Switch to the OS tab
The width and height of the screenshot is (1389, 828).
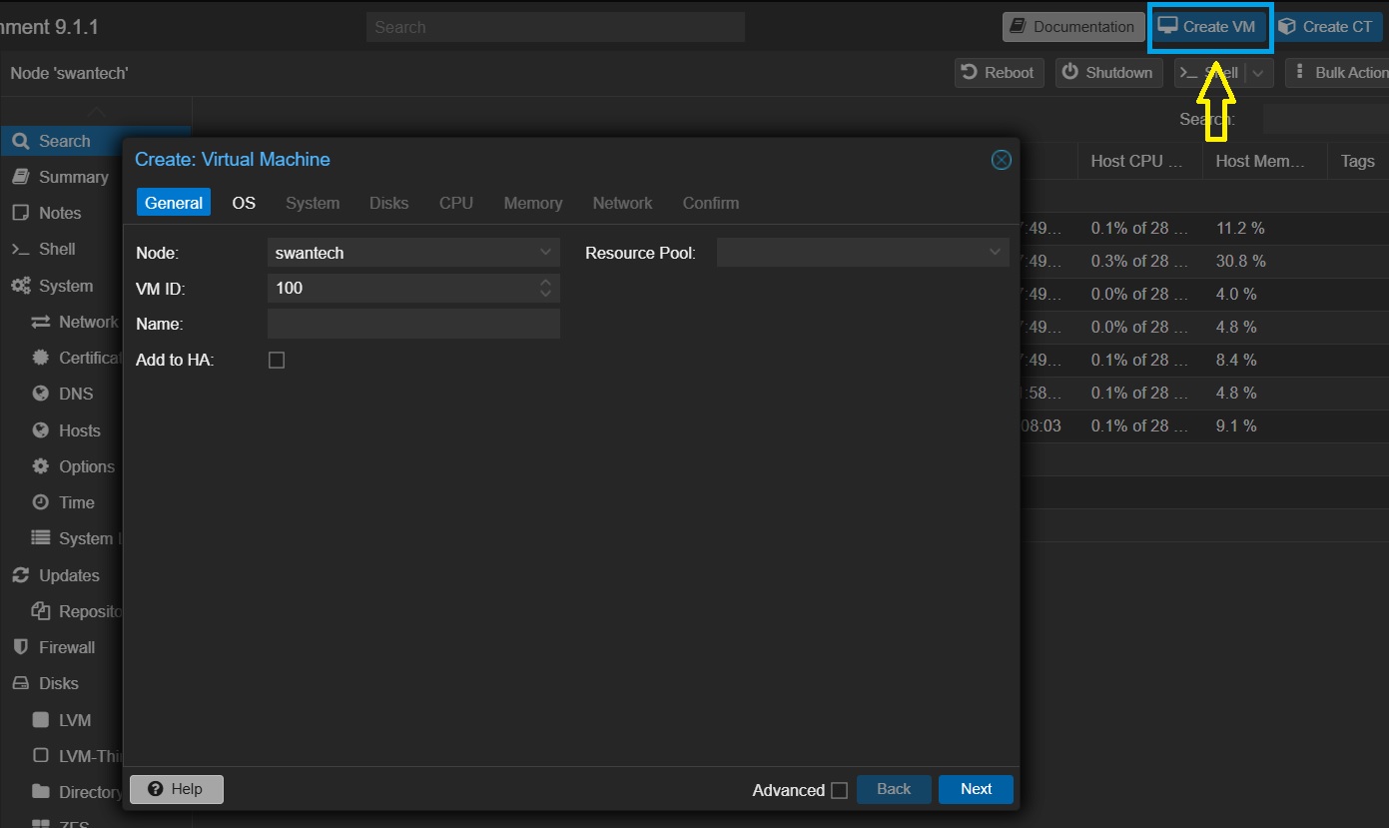pos(244,203)
